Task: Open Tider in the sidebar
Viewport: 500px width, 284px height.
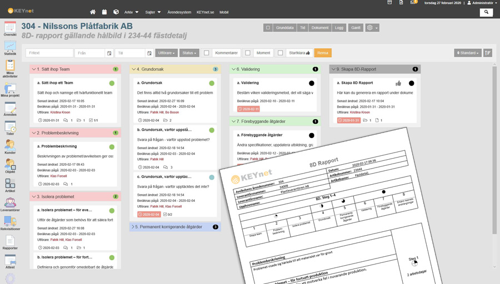Action: pyautogui.click(x=10, y=128)
